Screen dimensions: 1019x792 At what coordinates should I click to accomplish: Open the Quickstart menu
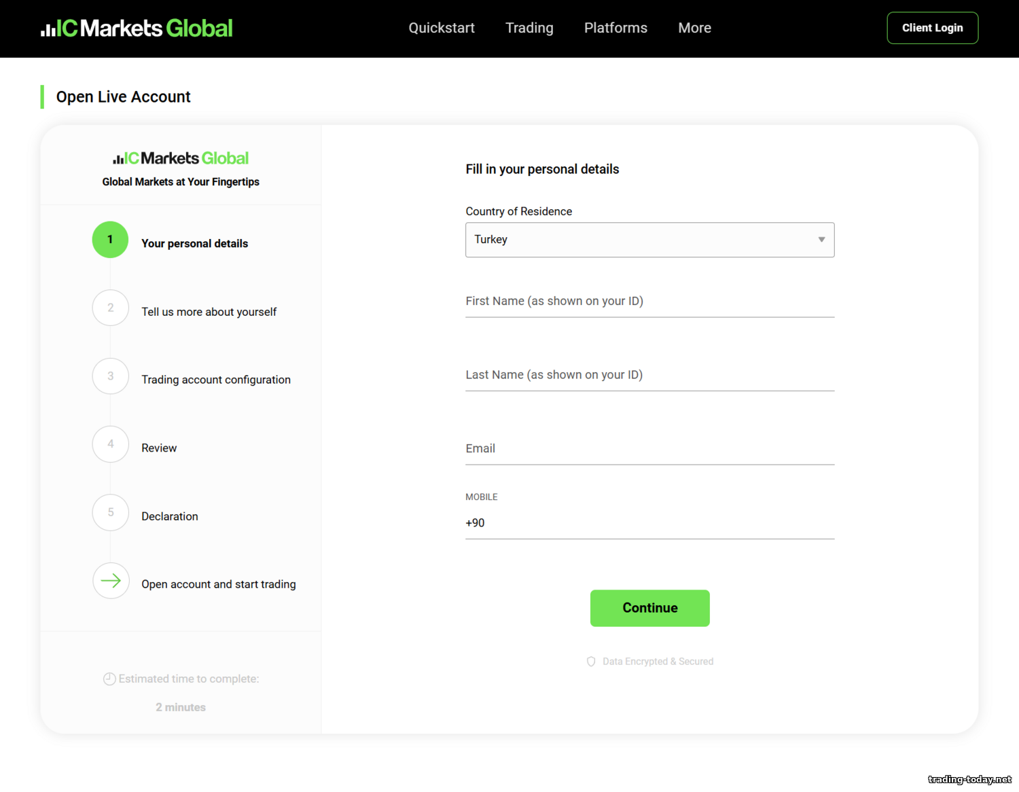coord(442,28)
